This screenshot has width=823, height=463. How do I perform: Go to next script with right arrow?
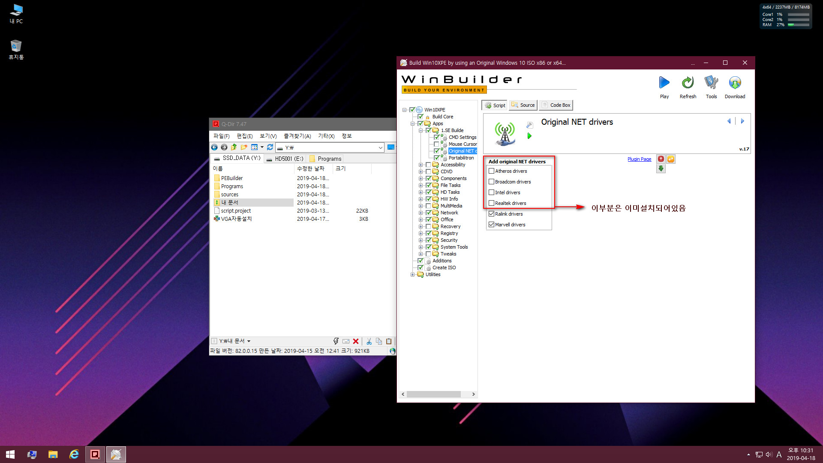742,121
